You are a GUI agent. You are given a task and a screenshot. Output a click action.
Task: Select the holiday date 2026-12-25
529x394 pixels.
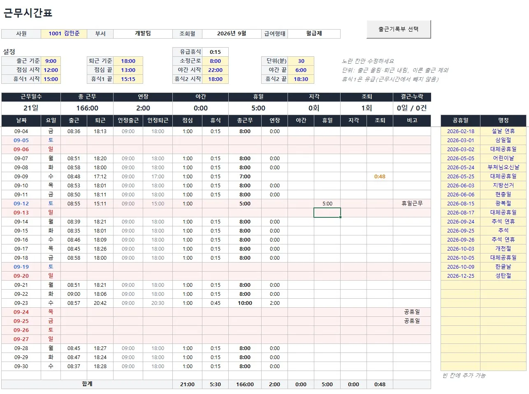(461, 276)
